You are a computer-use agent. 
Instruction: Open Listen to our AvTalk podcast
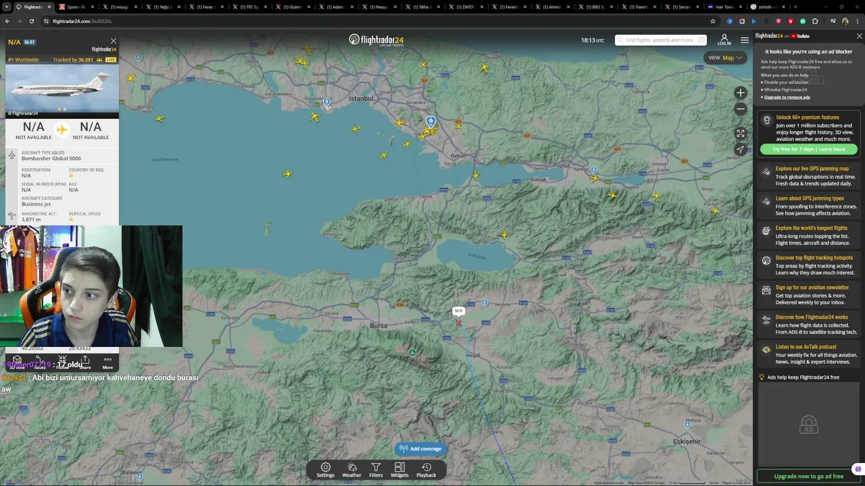coord(808,354)
